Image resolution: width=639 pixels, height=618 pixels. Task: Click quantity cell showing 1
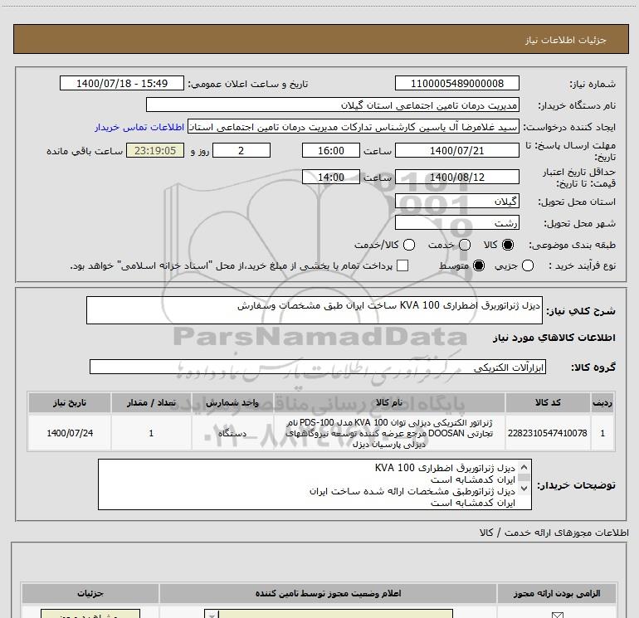click(x=151, y=433)
